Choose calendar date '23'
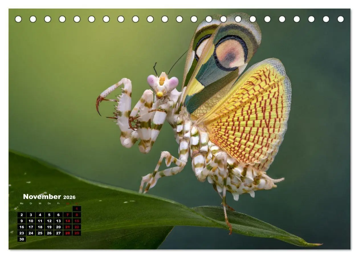The width and height of the screenshot is (359, 258). 22,233
